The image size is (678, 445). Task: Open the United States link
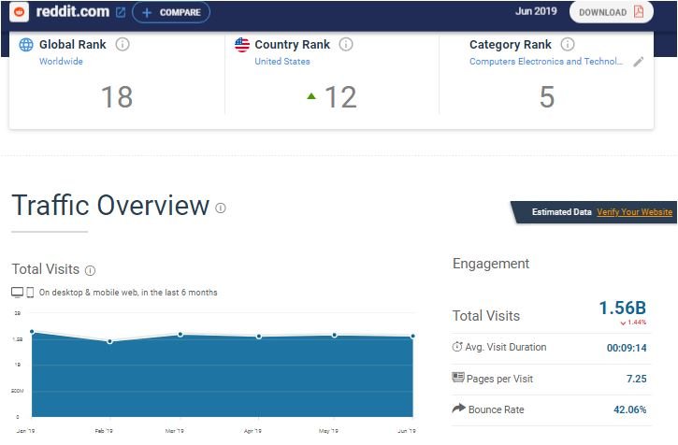[x=281, y=62]
